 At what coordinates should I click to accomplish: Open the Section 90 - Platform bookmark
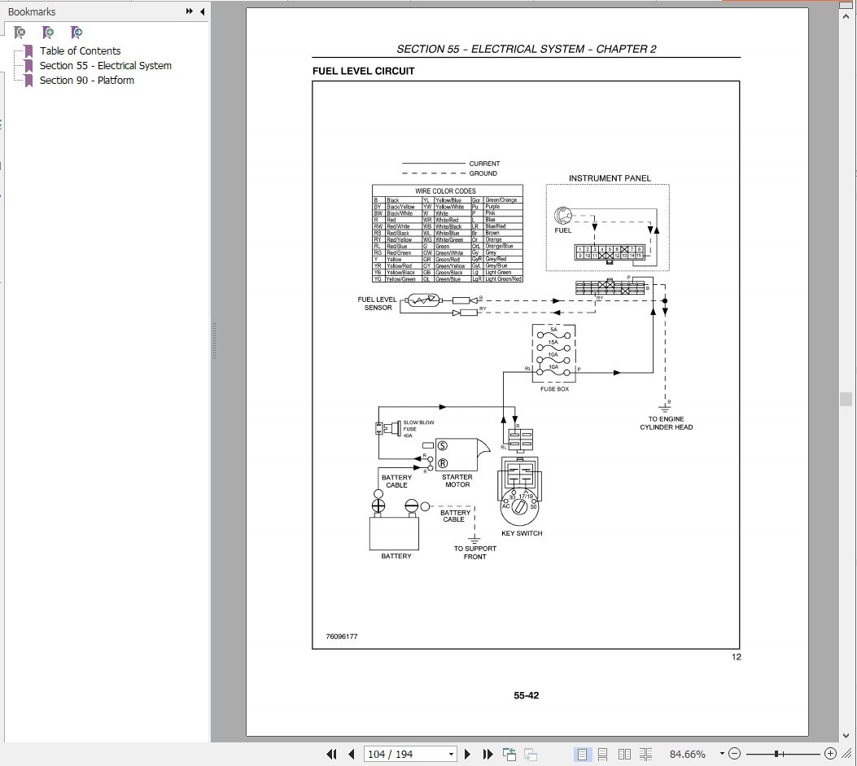tap(86, 80)
